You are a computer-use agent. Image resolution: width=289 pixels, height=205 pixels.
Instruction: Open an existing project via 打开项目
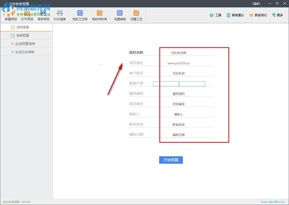click(x=27, y=15)
